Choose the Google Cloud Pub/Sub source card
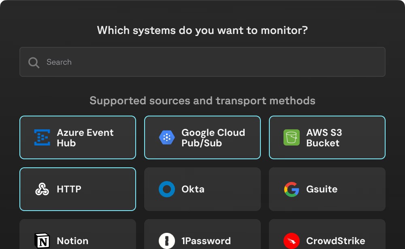The image size is (405, 249). pos(202,137)
